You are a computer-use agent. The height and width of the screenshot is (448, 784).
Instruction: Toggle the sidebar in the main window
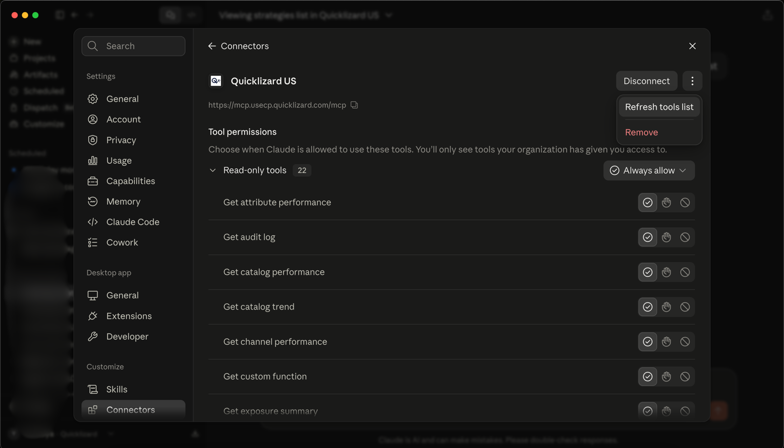click(x=60, y=15)
